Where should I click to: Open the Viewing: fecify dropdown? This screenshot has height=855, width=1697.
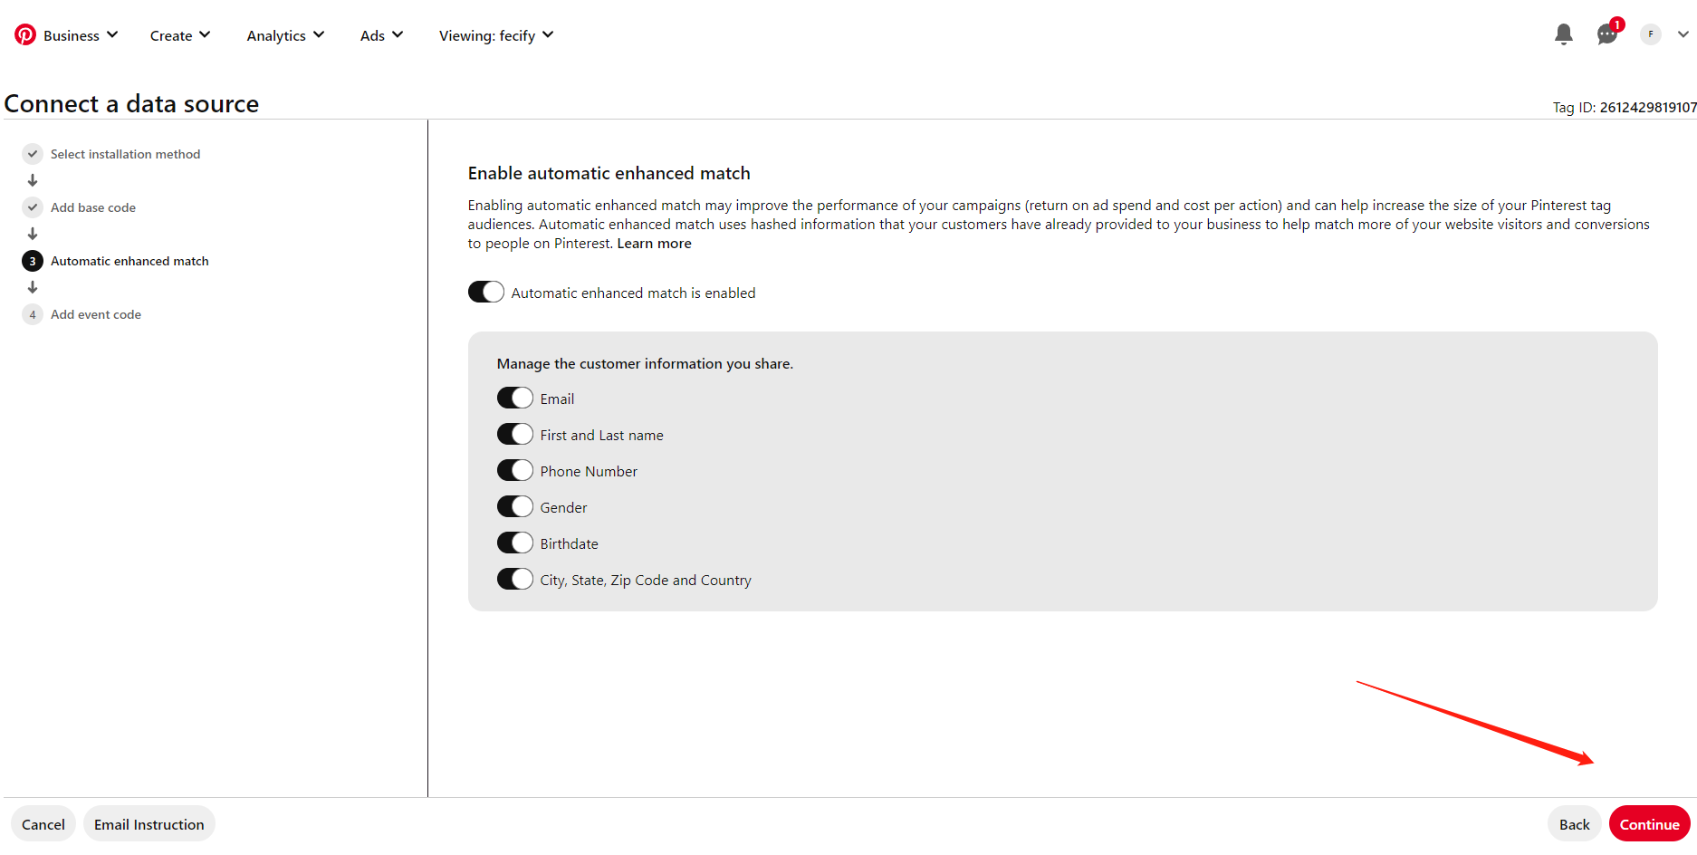pos(496,35)
